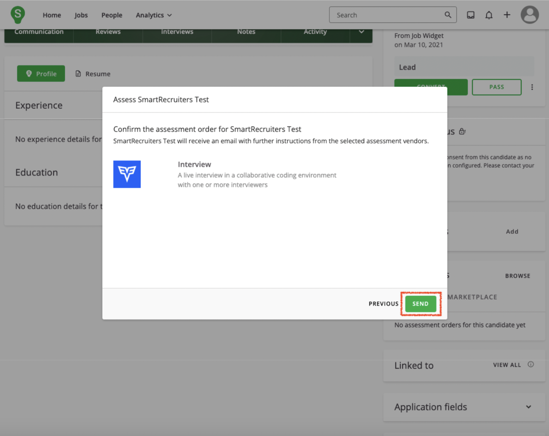Switch to the Activity tab
Image resolution: width=549 pixels, height=436 pixels.
tap(315, 32)
